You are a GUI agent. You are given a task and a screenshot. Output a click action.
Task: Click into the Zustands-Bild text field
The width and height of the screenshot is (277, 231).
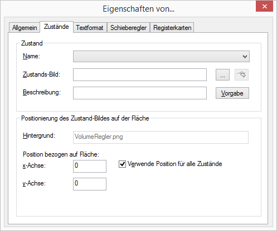[140, 75]
